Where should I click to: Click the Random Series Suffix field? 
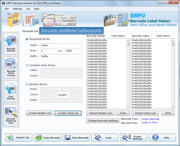click(x=61, y=100)
